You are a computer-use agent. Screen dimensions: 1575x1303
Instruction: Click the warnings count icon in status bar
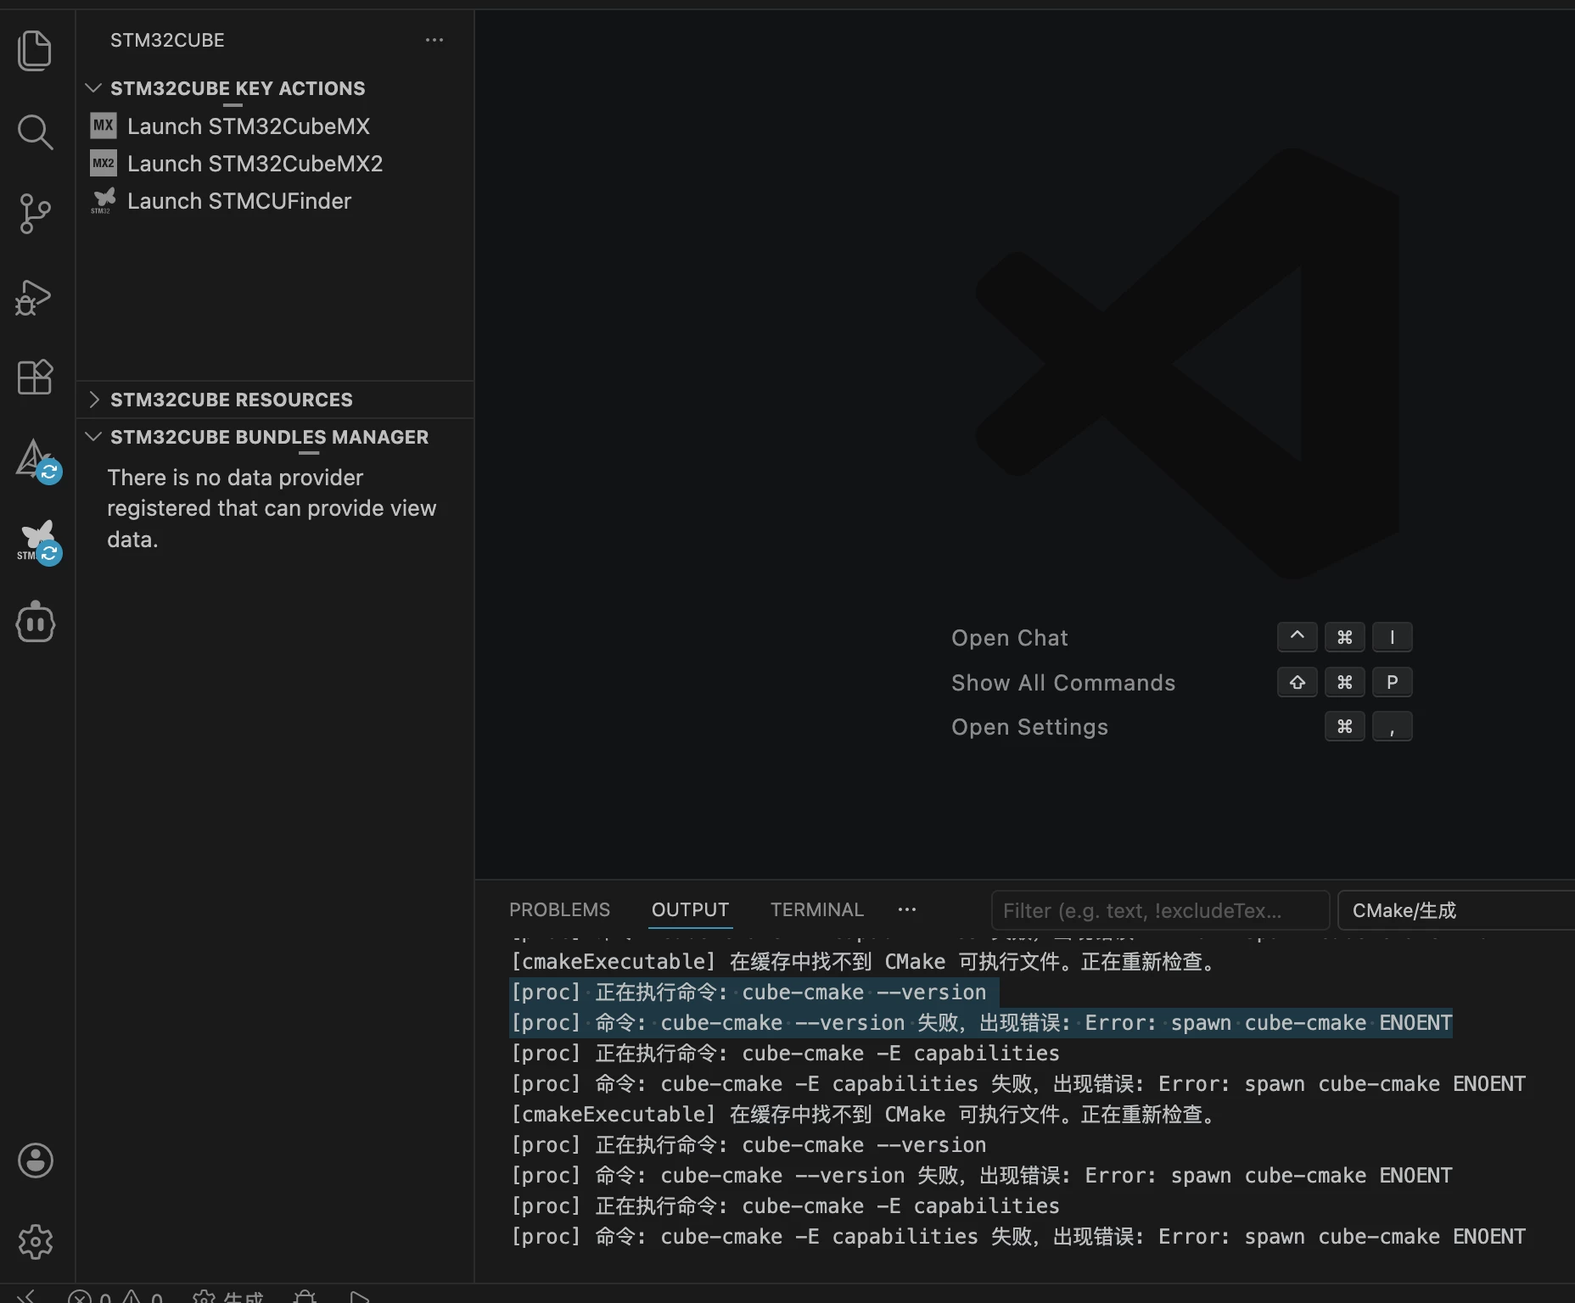131,1297
